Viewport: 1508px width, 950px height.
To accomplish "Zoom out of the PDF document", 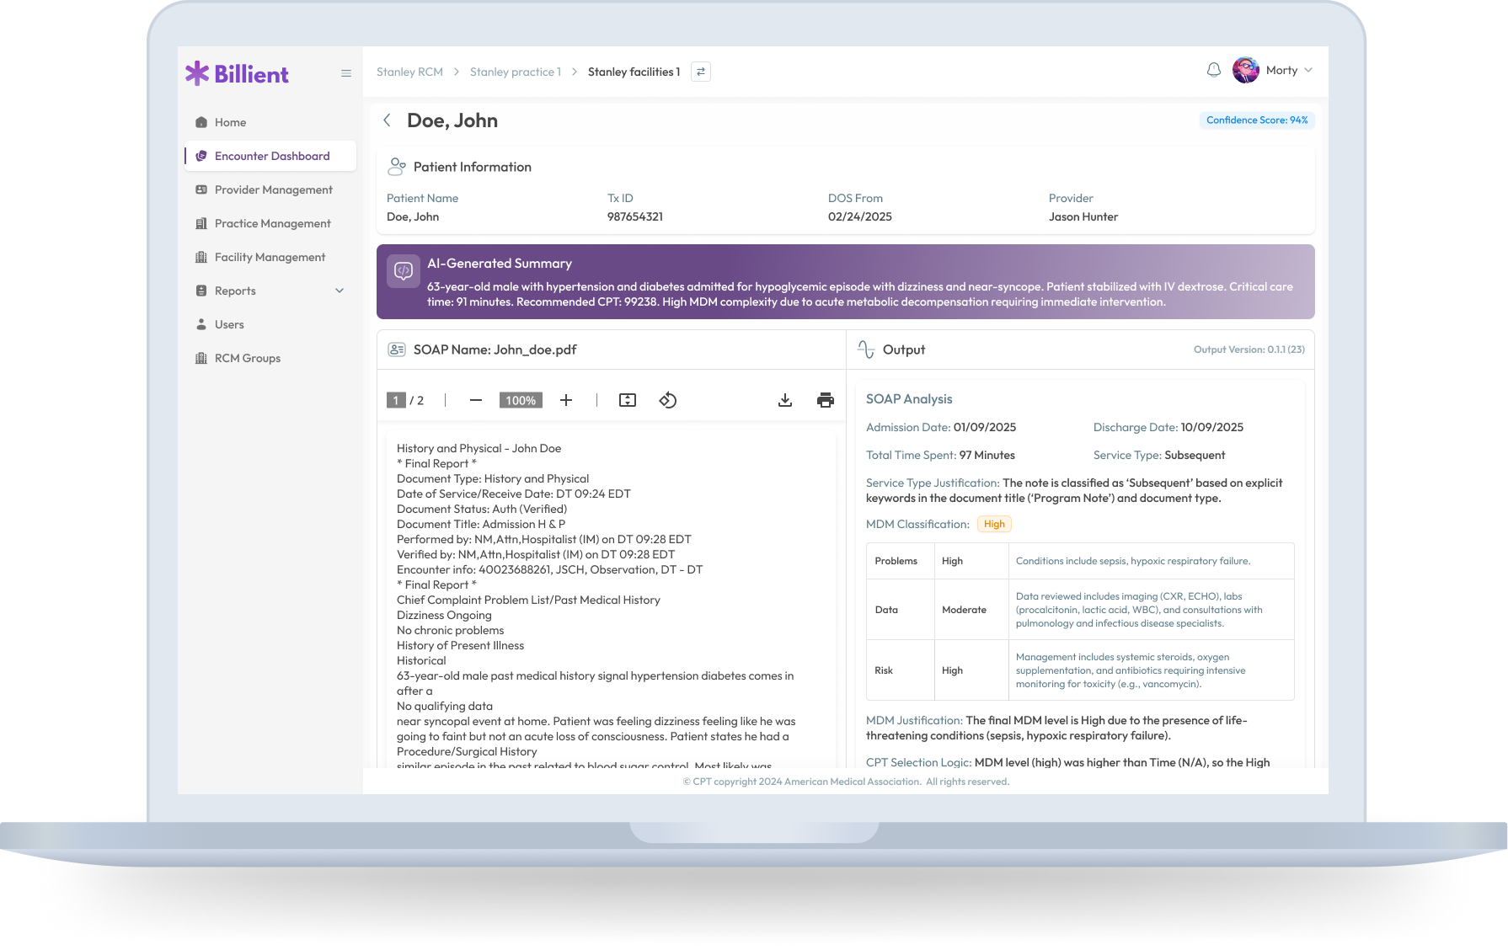I will point(476,400).
